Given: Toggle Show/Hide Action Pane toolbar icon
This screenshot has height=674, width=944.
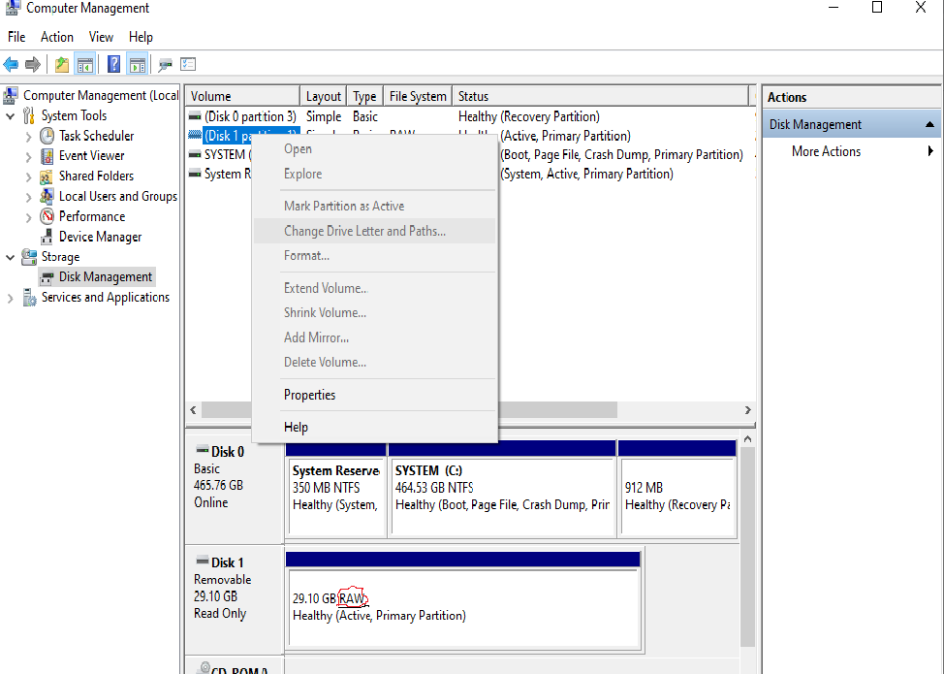Looking at the screenshot, I should click(138, 64).
